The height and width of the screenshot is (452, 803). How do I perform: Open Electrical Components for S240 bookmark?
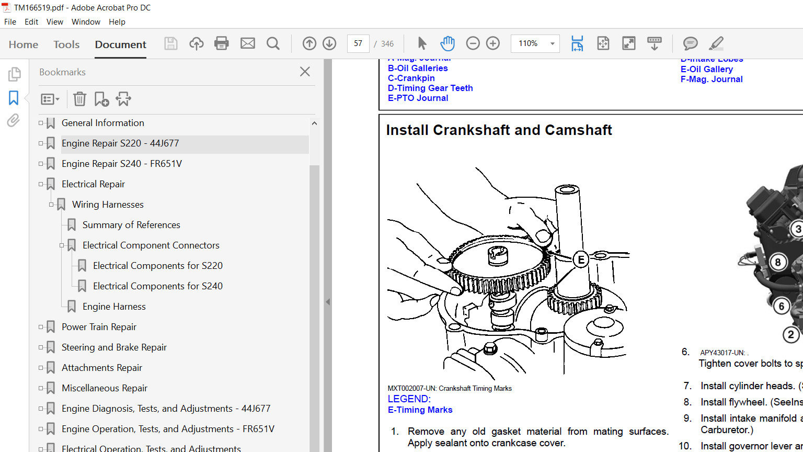point(158,286)
